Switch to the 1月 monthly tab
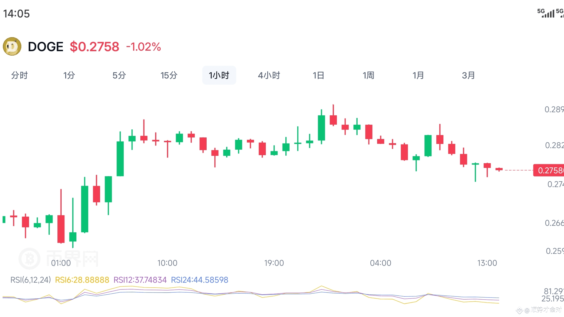Viewport: 564px width, 317px height. pyautogui.click(x=418, y=75)
